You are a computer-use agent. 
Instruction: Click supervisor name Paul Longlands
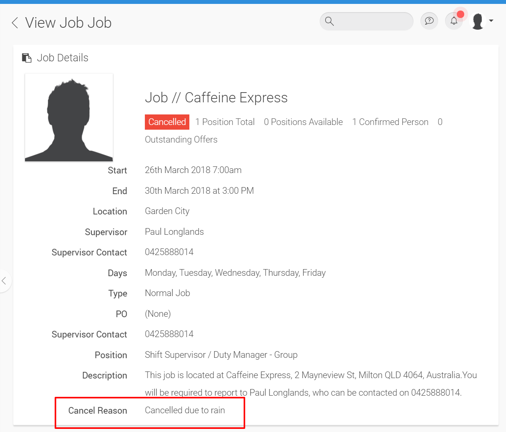point(174,232)
